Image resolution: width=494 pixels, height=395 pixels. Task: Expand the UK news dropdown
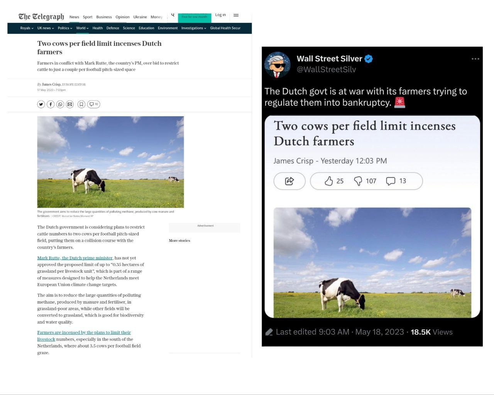pyautogui.click(x=46, y=28)
